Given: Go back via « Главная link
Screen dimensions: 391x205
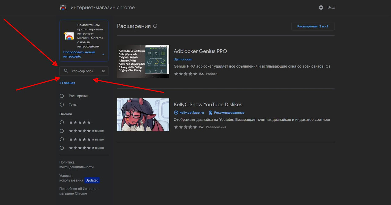Looking at the screenshot, I should point(67,83).
